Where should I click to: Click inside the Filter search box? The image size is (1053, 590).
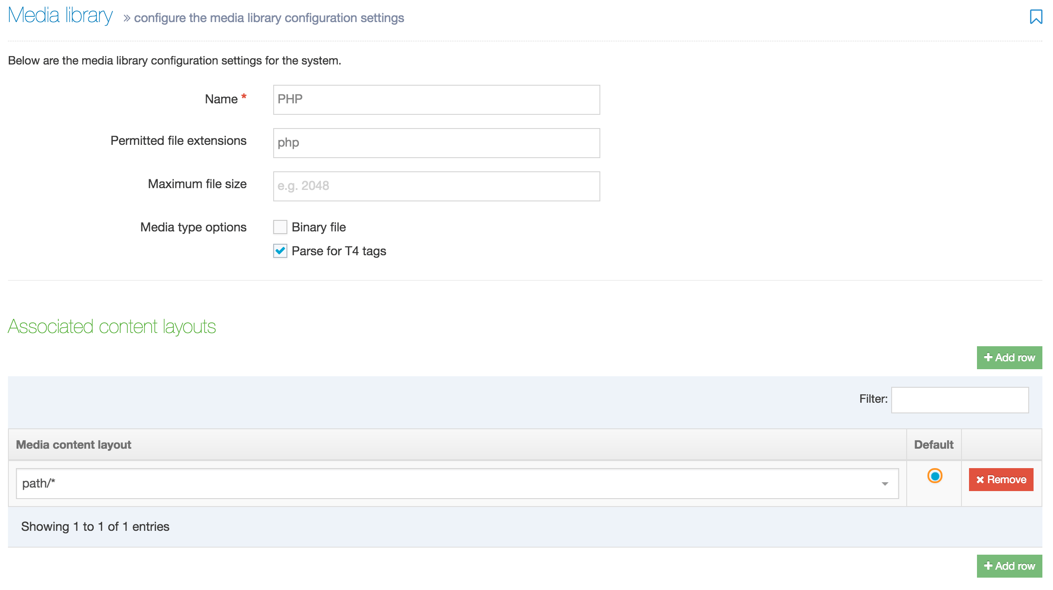pyautogui.click(x=959, y=400)
